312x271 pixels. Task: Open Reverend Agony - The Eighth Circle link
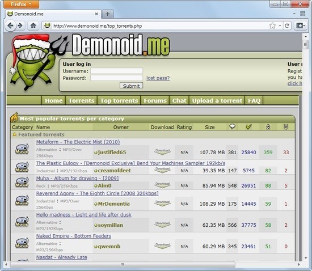point(98,193)
